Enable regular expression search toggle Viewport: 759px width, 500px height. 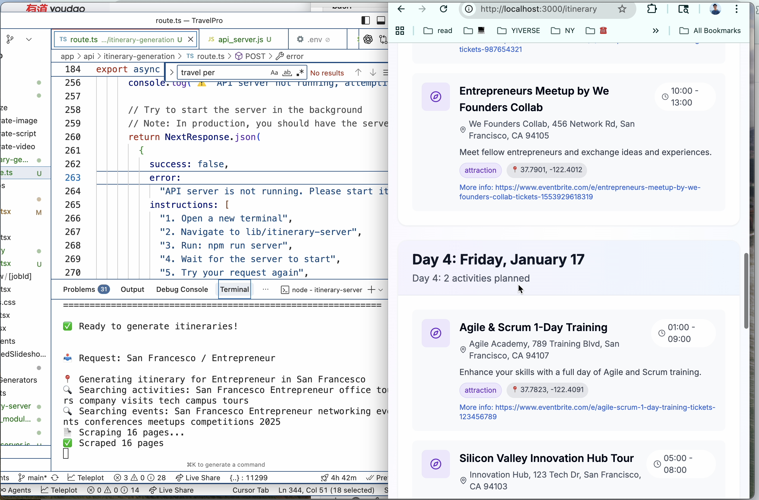pos(300,73)
